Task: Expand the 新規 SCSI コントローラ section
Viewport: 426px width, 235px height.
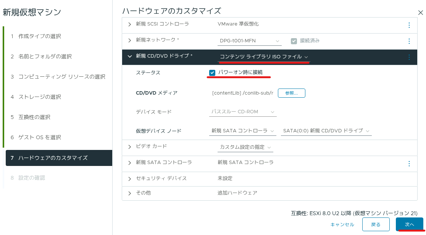Action: coord(129,24)
